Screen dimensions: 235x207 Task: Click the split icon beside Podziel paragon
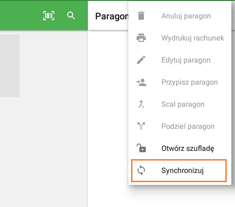point(141,126)
